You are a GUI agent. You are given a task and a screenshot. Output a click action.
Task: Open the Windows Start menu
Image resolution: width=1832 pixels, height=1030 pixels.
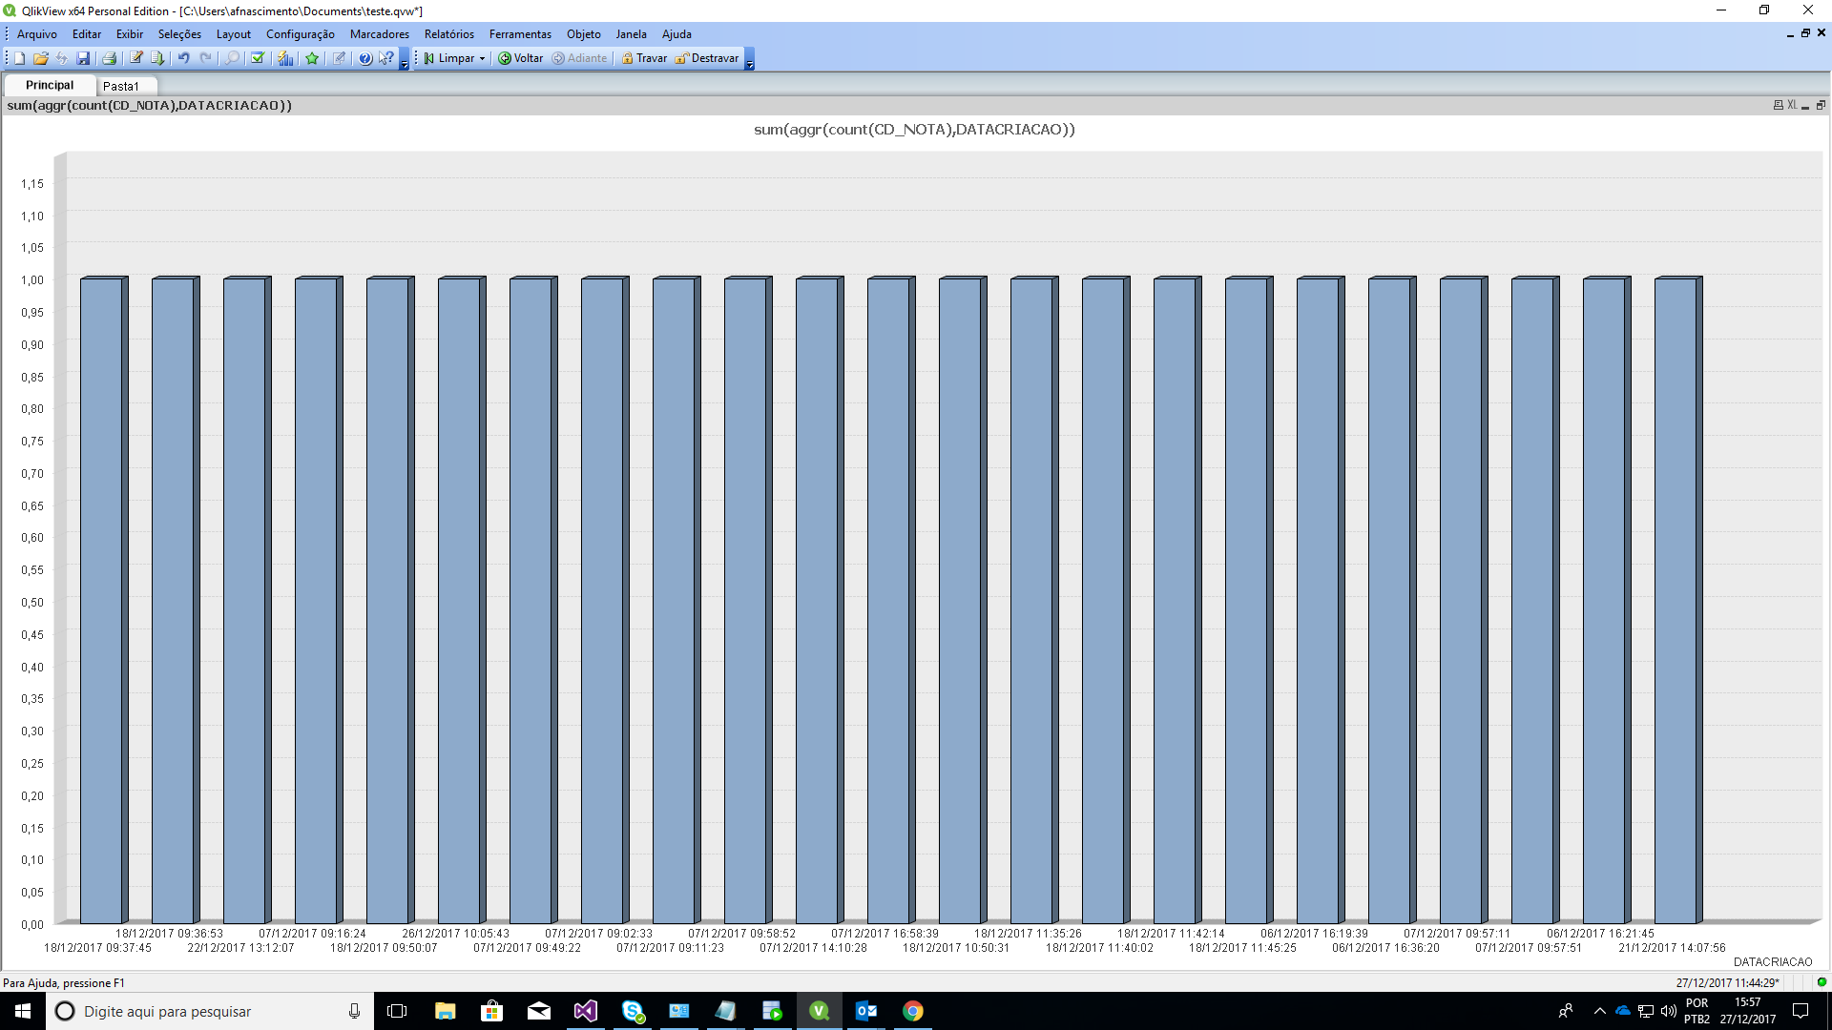[x=23, y=1011]
